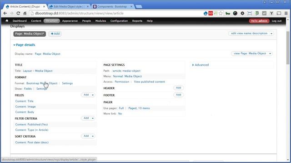The width and height of the screenshot is (291, 163).
Task: Add a footer with Footer Add button
Action: point(179,95)
